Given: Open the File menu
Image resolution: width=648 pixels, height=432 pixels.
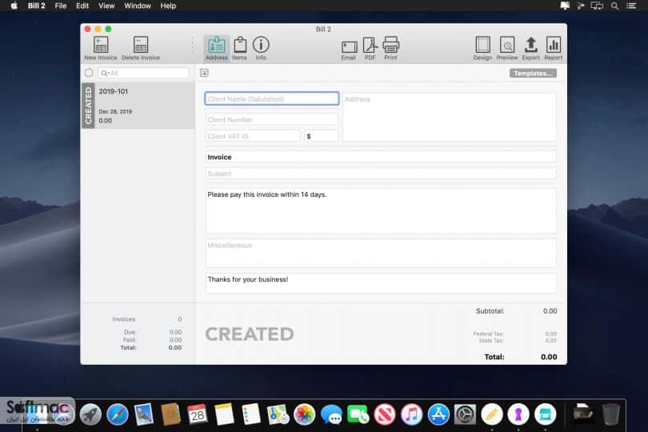Looking at the screenshot, I should (x=61, y=6).
